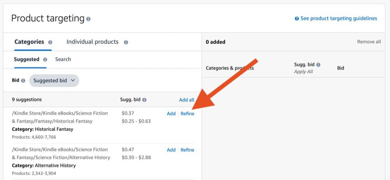Screen dimensions: 390x180
Task: Click question icon beside targeting guidelines link
Action: [x=297, y=18]
